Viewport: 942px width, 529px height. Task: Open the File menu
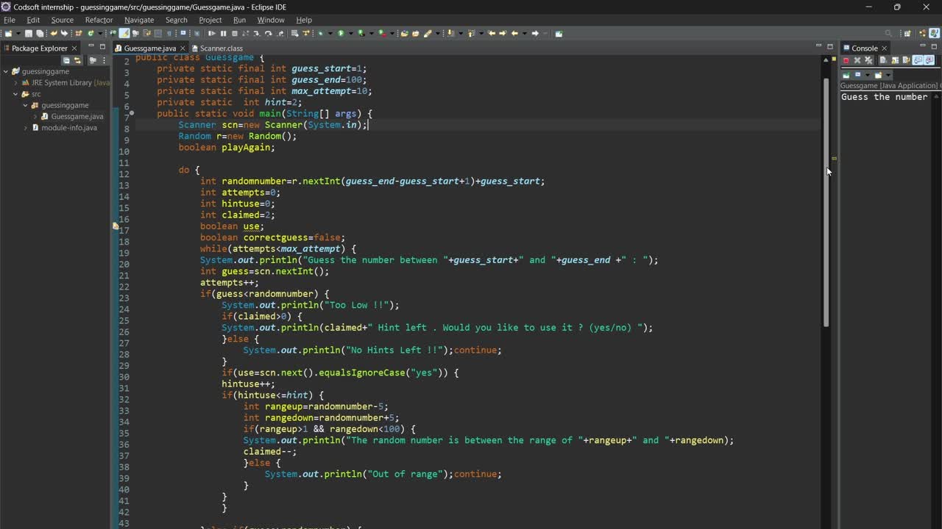coord(10,20)
